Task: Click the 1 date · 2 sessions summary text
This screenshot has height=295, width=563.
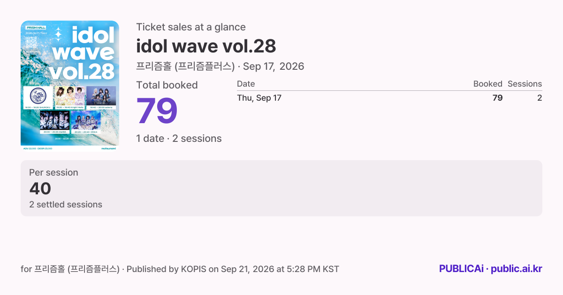Action: coord(179,139)
